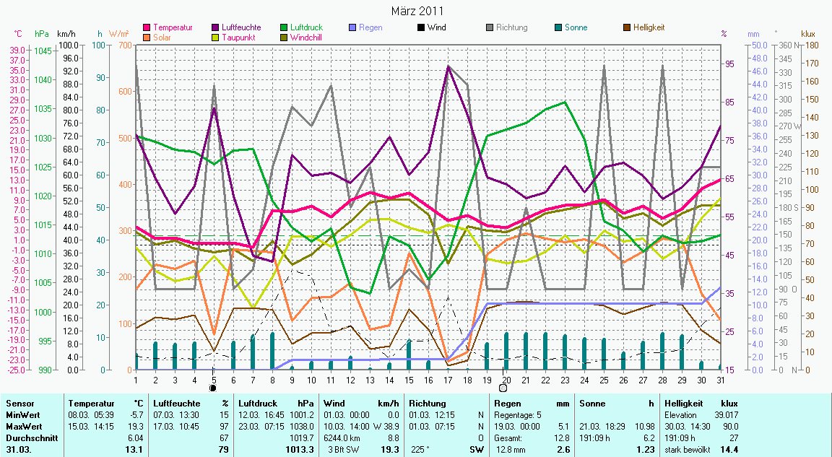
Task: Click the orange Solar legend swatch
Action: point(147,37)
